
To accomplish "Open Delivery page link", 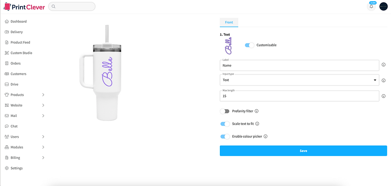I will 16,32.
